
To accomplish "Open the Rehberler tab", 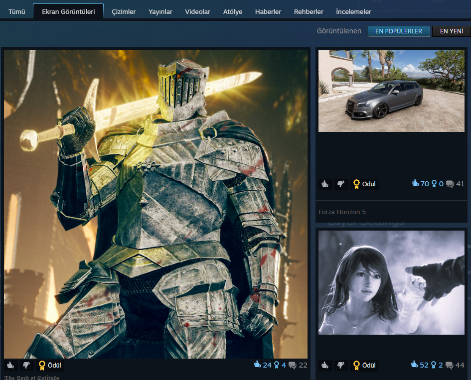I will 309,12.
